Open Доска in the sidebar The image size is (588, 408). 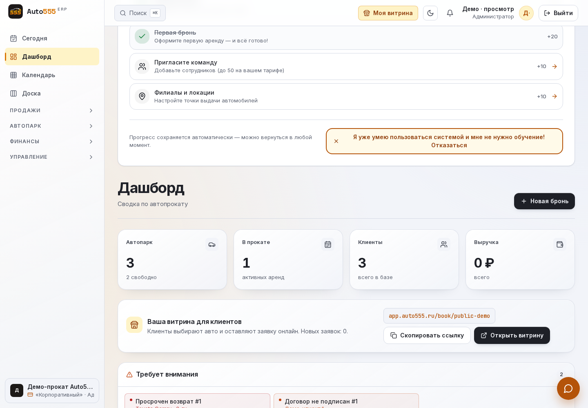coord(52,93)
